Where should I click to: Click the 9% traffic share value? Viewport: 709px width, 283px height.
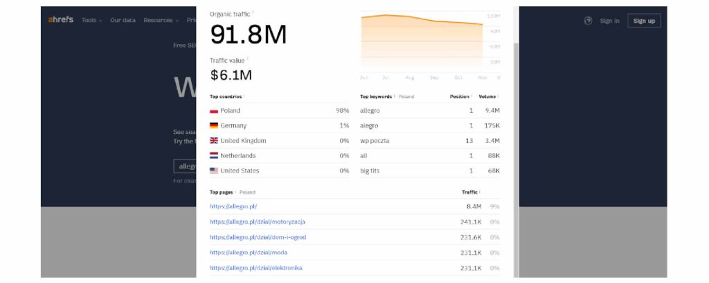click(x=494, y=206)
